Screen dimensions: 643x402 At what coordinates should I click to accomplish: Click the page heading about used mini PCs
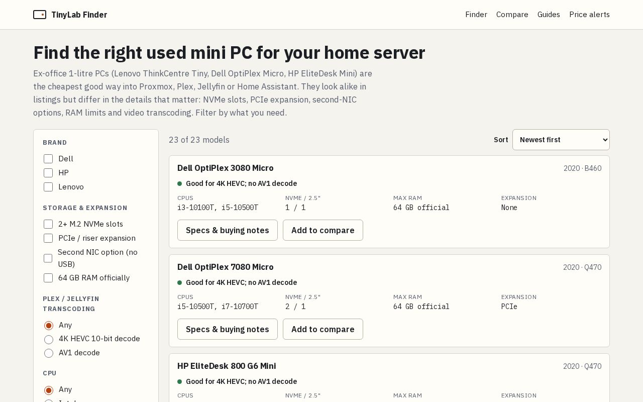click(229, 53)
